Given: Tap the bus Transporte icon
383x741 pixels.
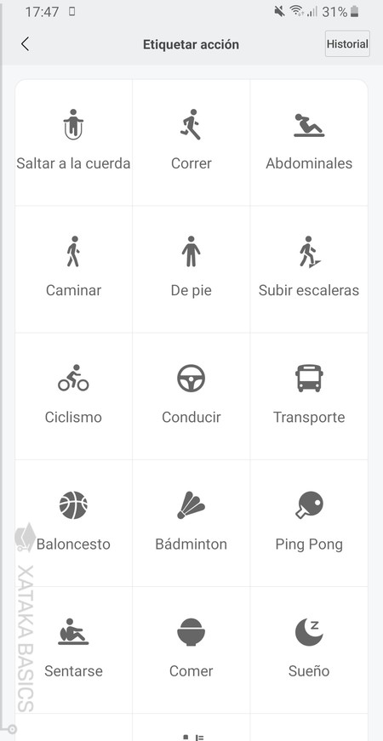Looking at the screenshot, I should pos(309,378).
